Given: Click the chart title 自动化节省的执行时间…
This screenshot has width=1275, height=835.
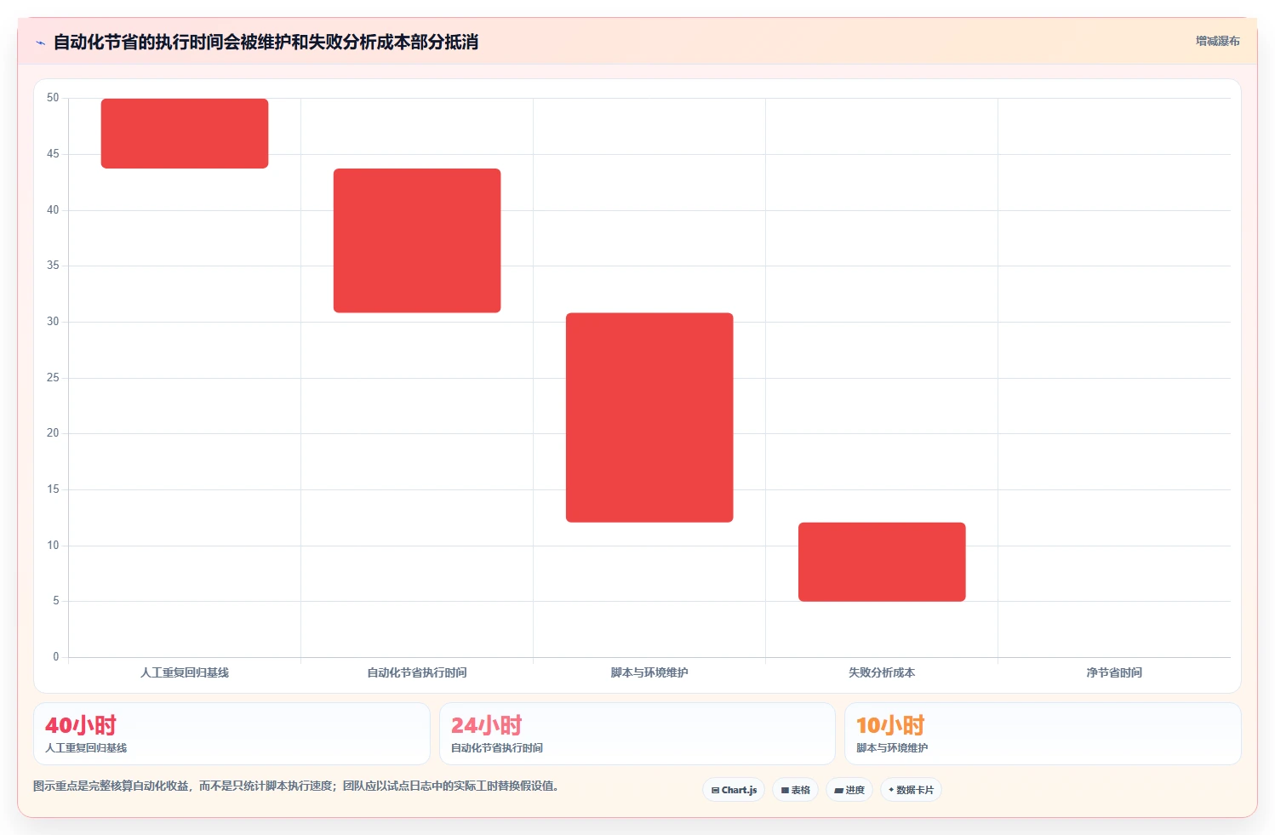Looking at the screenshot, I should [266, 42].
